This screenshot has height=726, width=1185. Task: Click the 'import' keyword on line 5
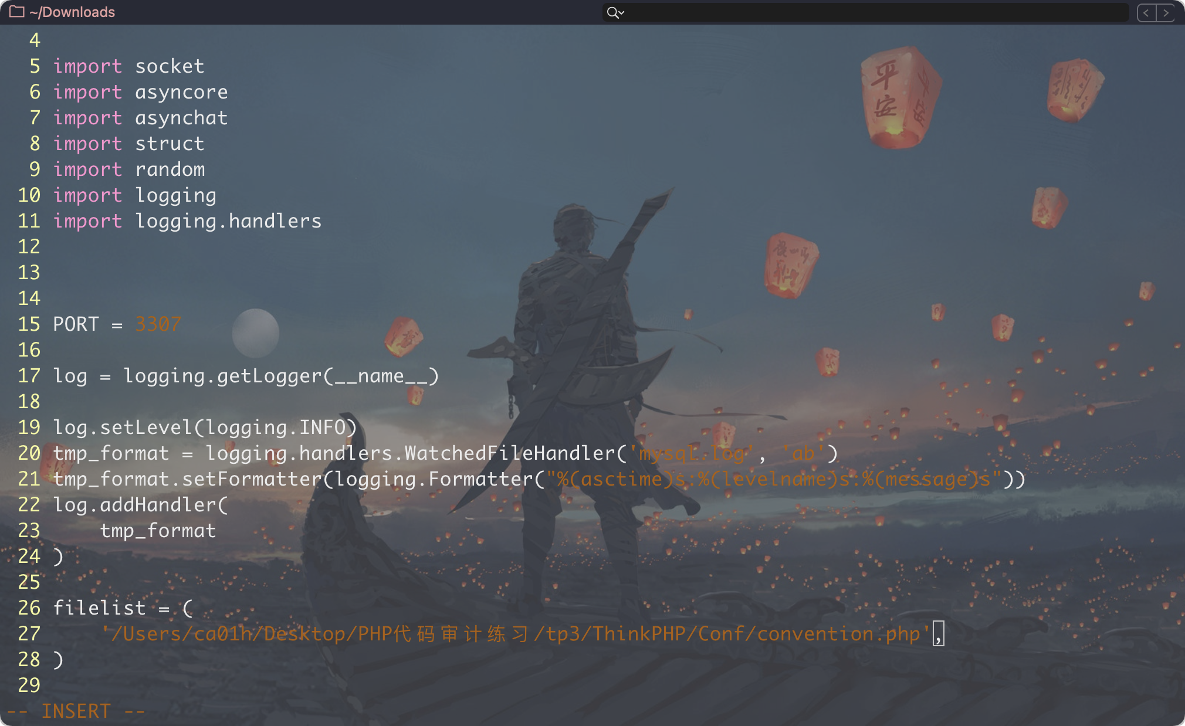coord(87,66)
